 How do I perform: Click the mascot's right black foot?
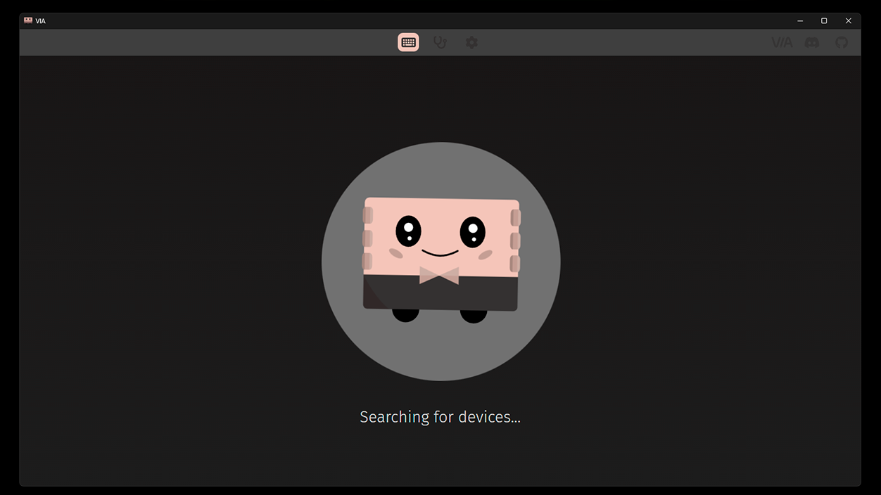[x=474, y=315]
